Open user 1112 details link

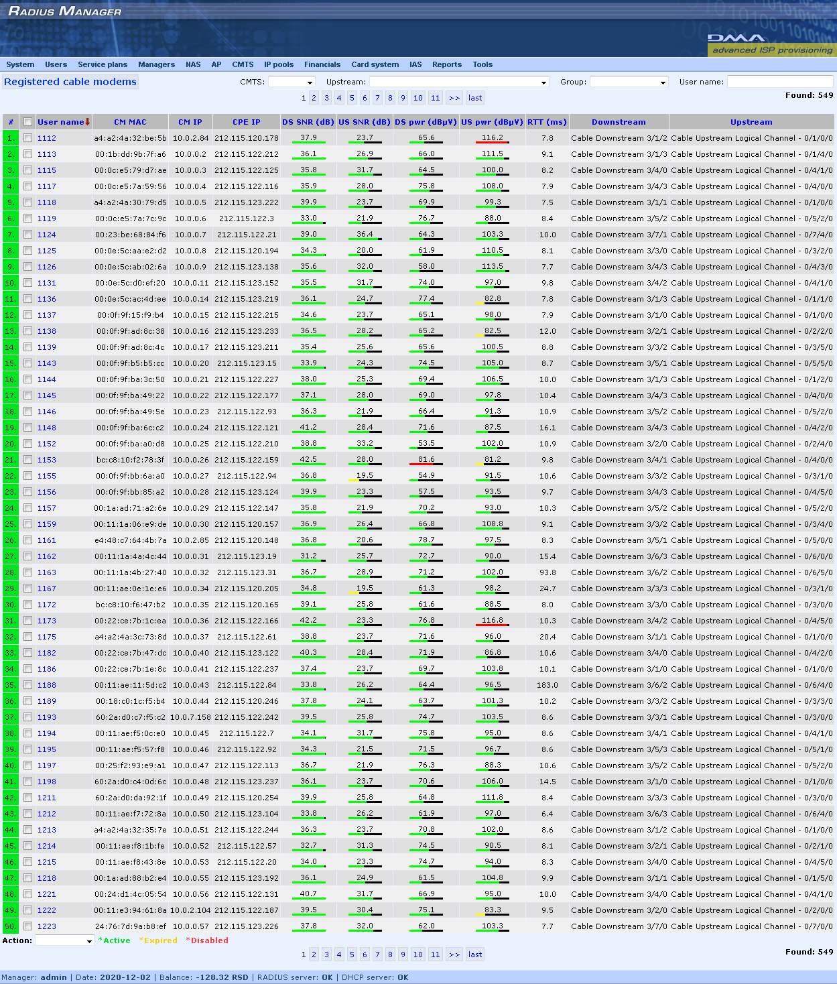coord(47,138)
